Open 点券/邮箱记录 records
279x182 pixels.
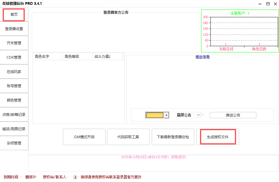(x=14, y=115)
